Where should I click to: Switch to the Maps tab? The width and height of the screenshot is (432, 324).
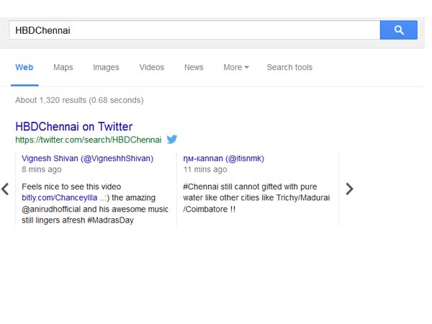pyautogui.click(x=63, y=67)
